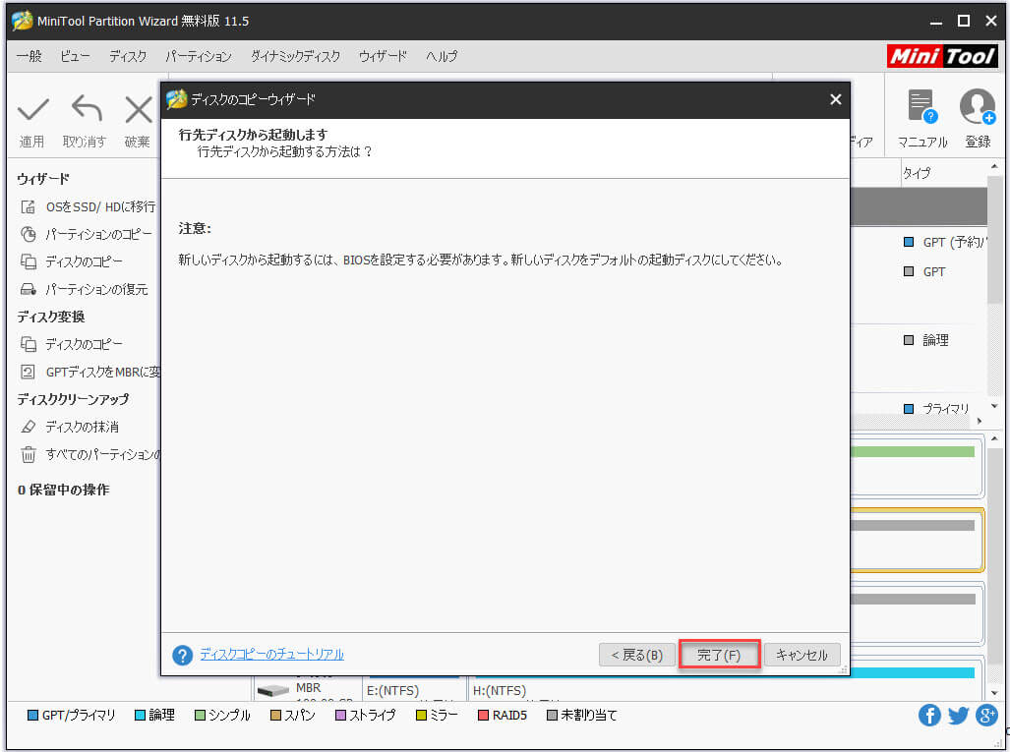Click the 完了(F) button

pos(719,655)
